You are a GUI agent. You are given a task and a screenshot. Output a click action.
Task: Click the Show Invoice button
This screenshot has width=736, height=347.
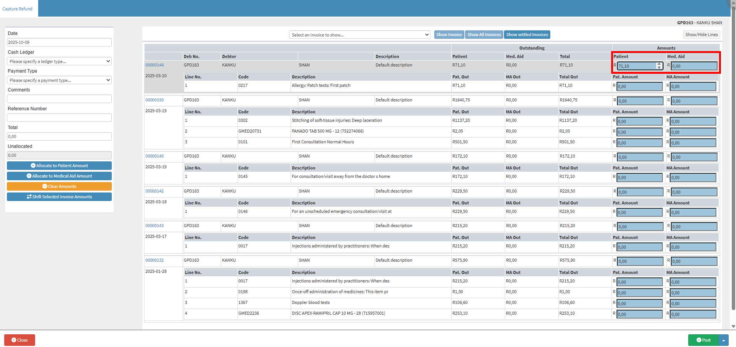[x=449, y=35]
